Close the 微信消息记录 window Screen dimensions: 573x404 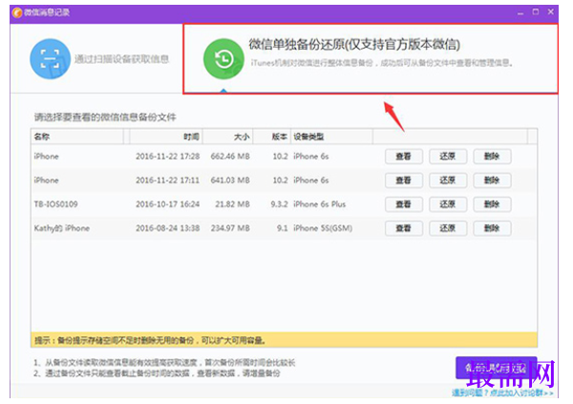pos(551,12)
